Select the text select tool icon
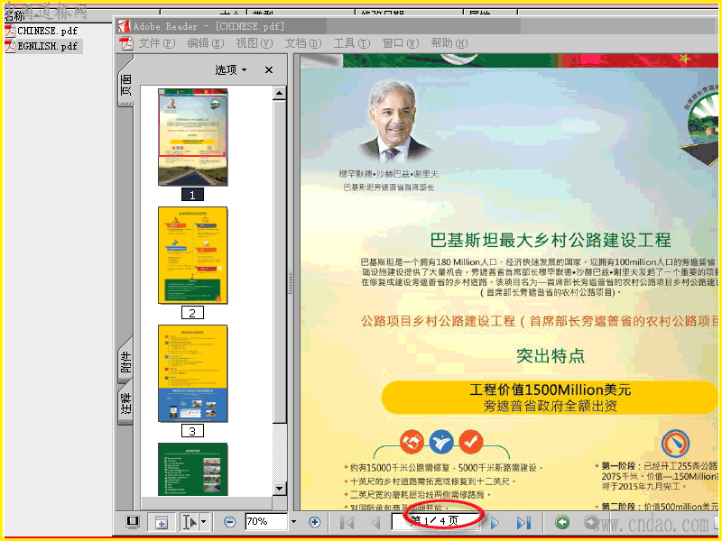 [x=190, y=522]
